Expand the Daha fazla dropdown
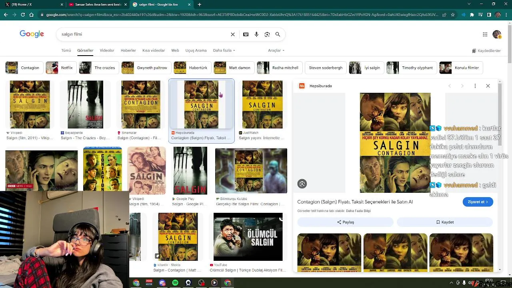Image resolution: width=512 pixels, height=288 pixels. [224, 50]
